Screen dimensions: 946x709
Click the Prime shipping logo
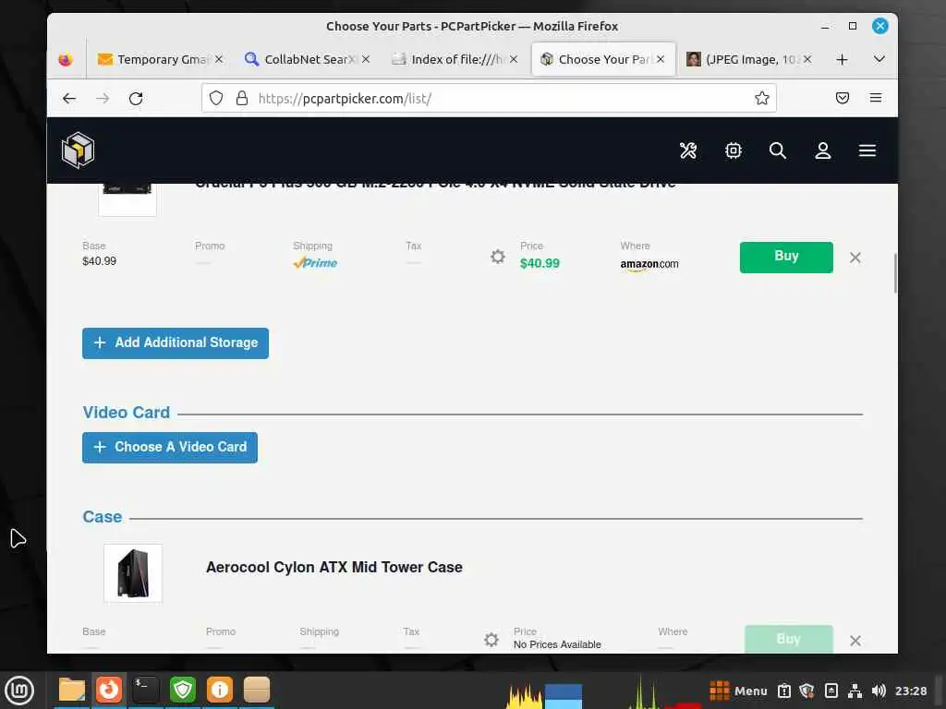(x=315, y=263)
